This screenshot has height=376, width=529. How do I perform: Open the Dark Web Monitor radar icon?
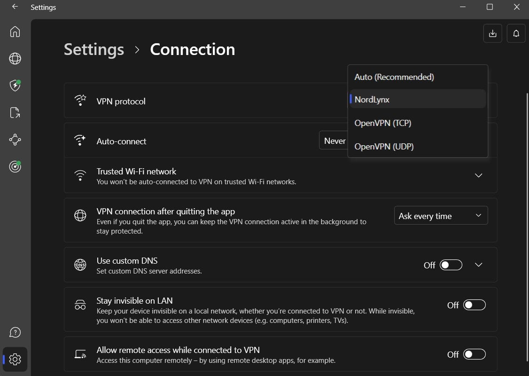(x=15, y=166)
